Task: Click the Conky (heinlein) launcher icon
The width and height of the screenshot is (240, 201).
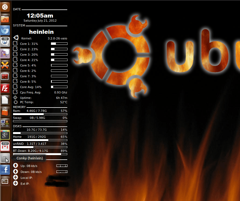Action: click(x=5, y=158)
